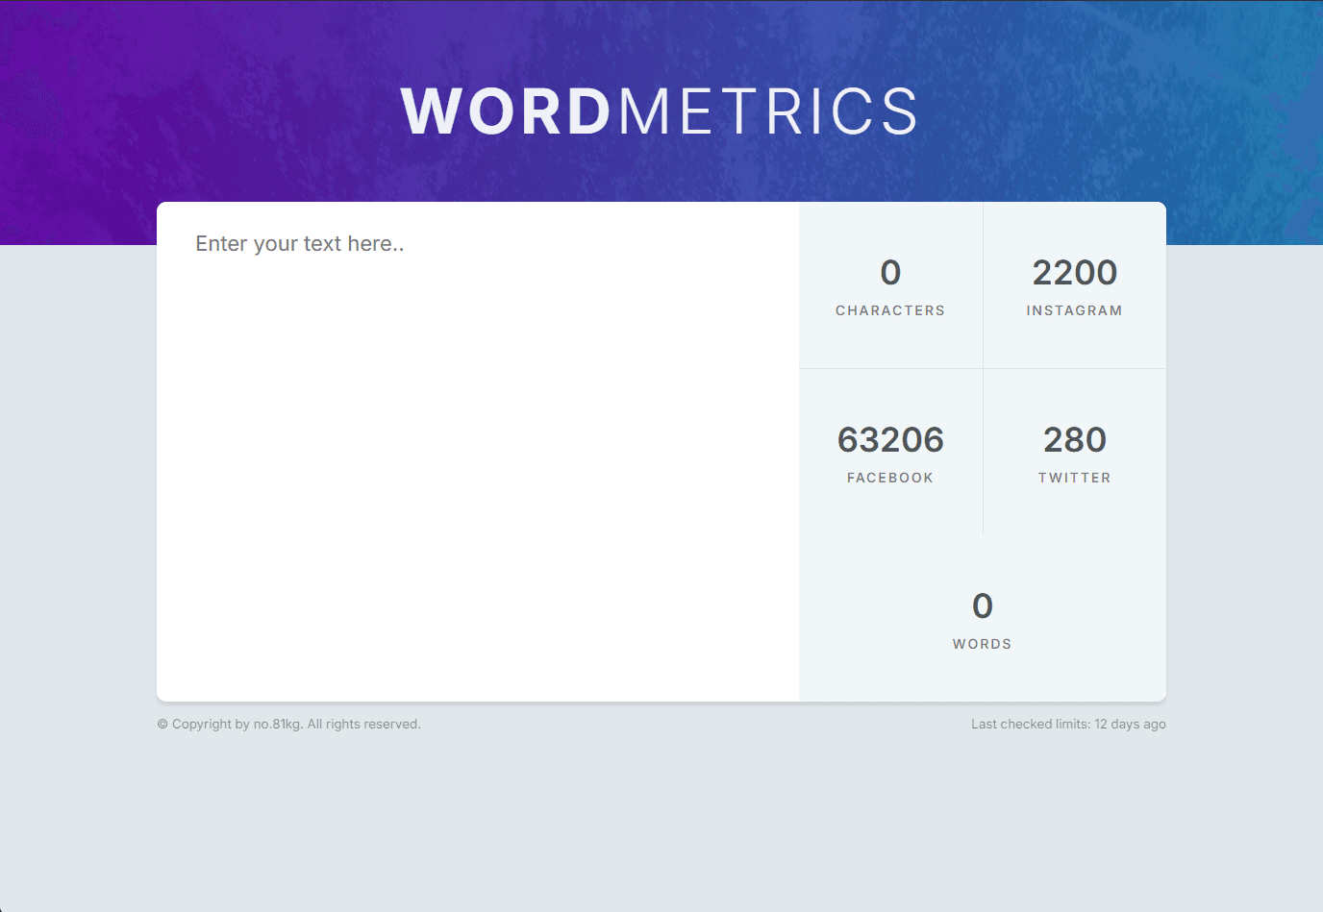
Task: Click the WORDS label
Action: coord(983,644)
